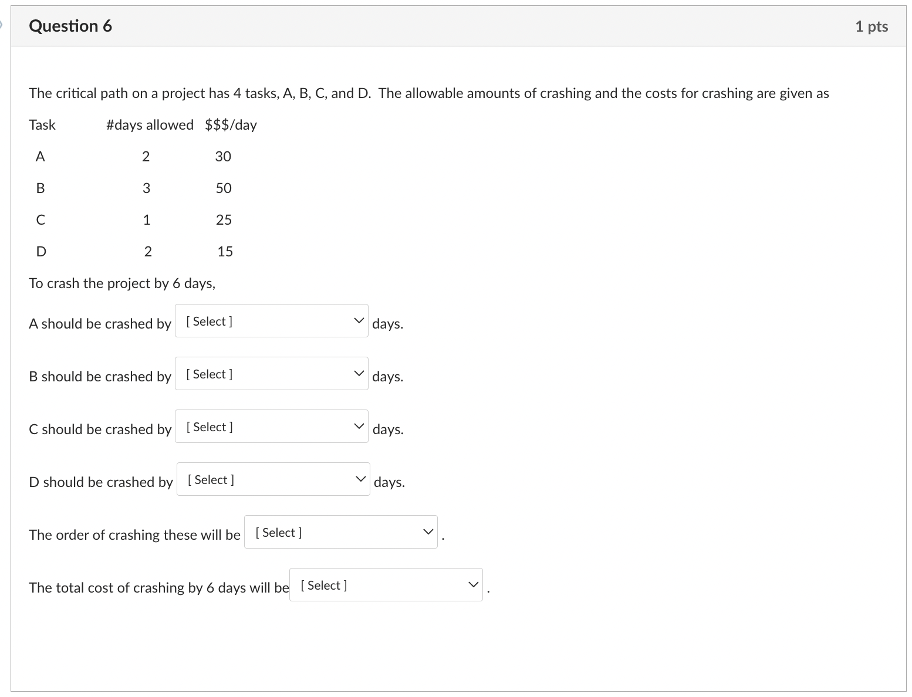
Task: Click the partial arrow icon at top left edge
Action: (2, 25)
